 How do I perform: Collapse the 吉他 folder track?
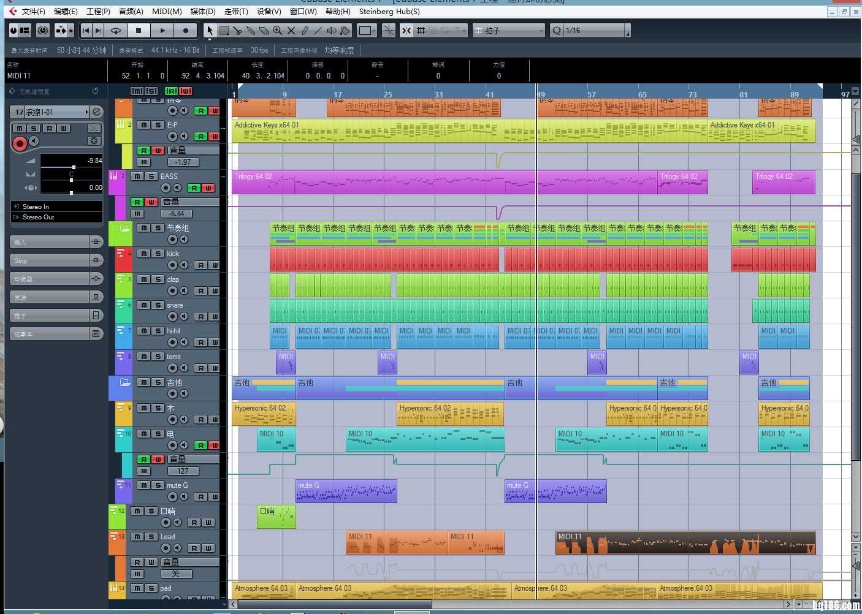pos(124,382)
